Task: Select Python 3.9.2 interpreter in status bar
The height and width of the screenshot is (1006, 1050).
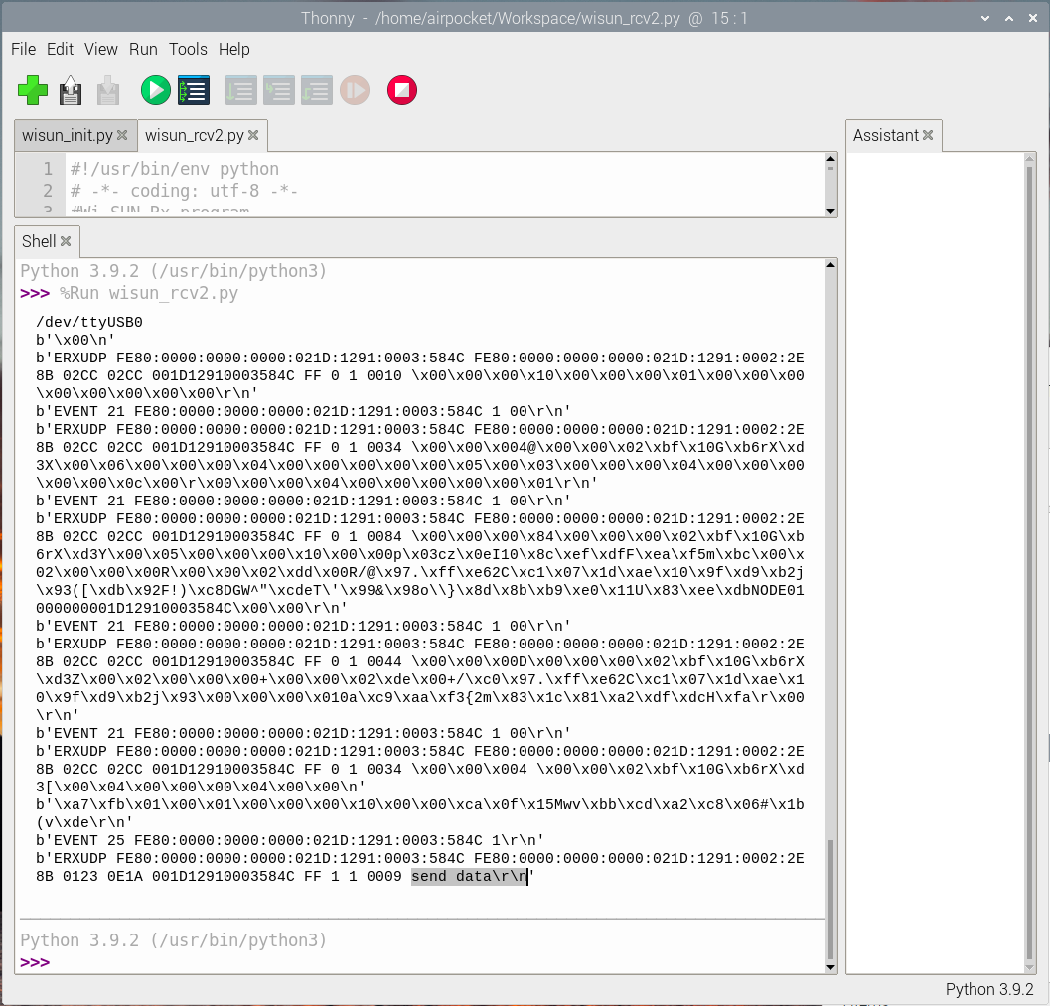Action: pyautogui.click(x=988, y=989)
